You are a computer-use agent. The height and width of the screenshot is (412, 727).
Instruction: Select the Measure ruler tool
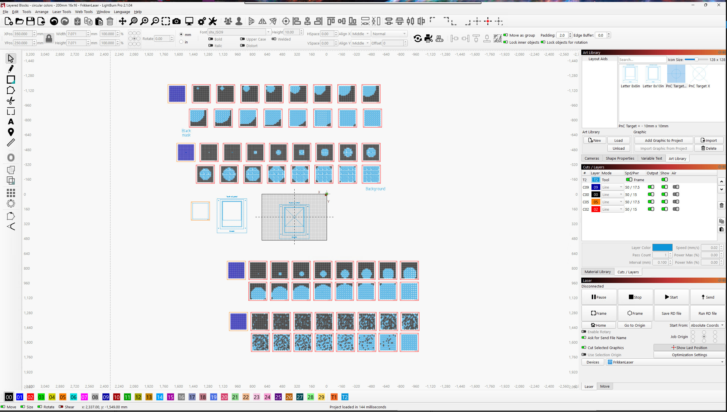pos(11,143)
